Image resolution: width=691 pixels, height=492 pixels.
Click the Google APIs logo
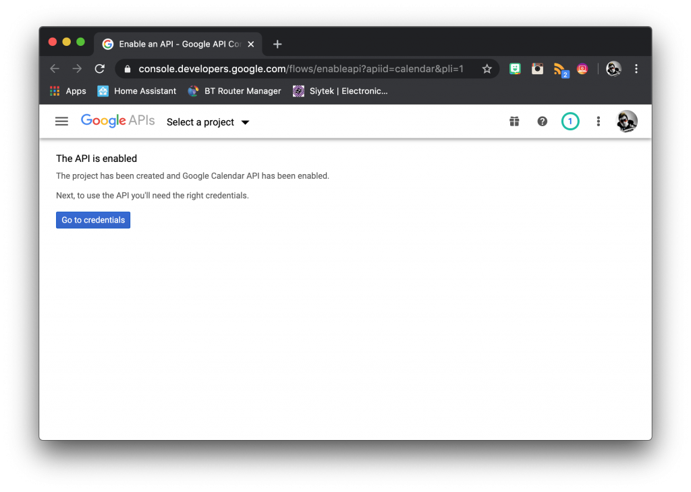(117, 121)
